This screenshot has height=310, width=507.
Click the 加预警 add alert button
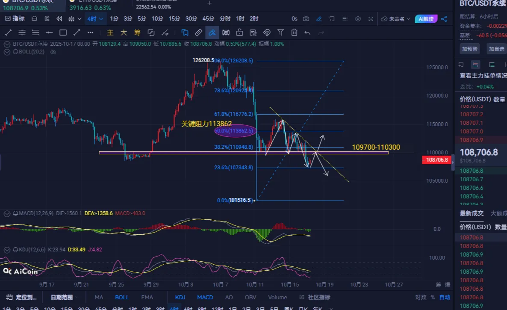point(469,49)
